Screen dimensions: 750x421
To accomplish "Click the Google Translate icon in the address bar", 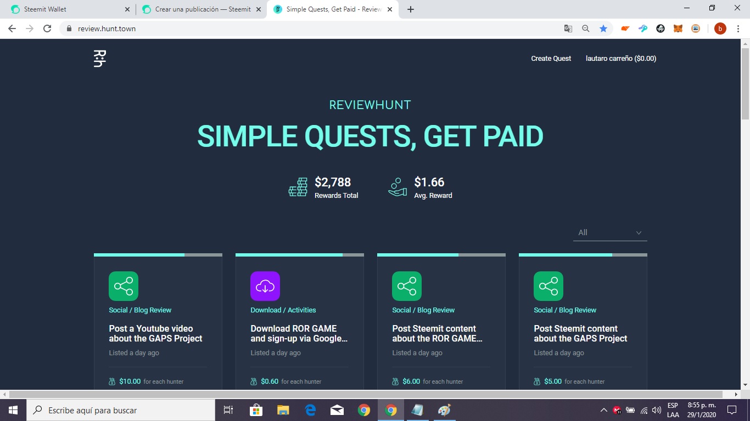I will click(568, 29).
